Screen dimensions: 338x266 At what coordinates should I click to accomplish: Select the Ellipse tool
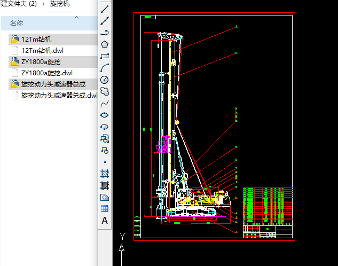pos(105,115)
